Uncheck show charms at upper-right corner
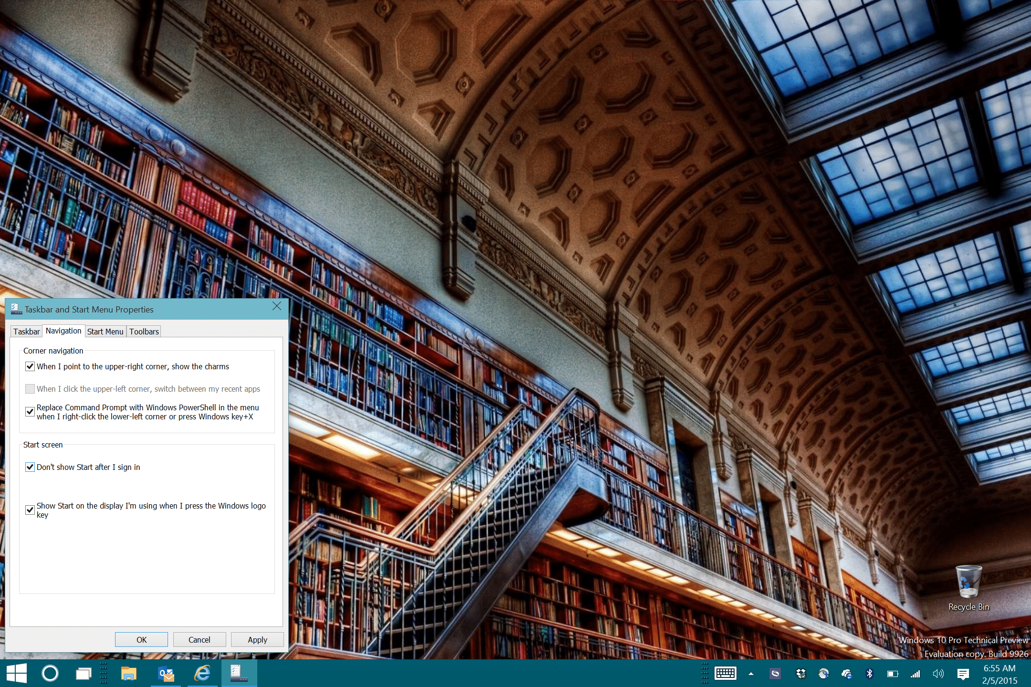This screenshot has height=687, width=1031. coord(30,366)
